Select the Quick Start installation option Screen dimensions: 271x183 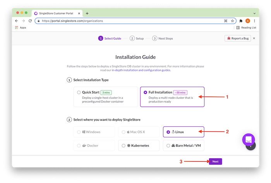tap(79, 92)
